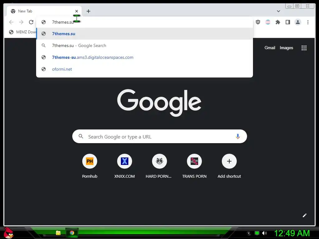
Task: Open the Google apps grid
Action: 304,48
